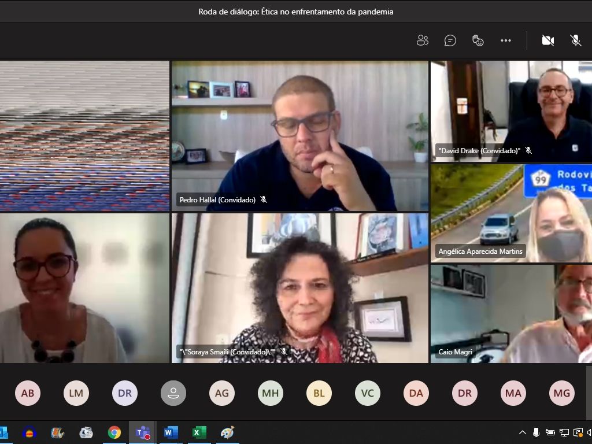
Task: Open Excel from the taskbar
Action: click(x=199, y=432)
